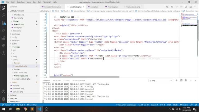Expand the Middleware folder

(x=19, y=15)
